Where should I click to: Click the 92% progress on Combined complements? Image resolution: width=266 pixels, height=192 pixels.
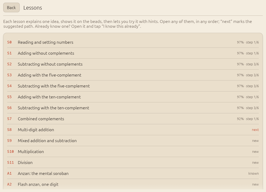[x=240, y=119]
